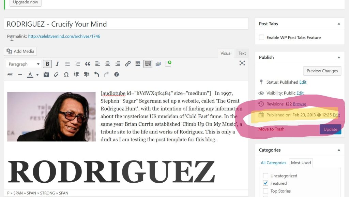Click Preview Changes
The width and height of the screenshot is (349, 197).
point(322,71)
